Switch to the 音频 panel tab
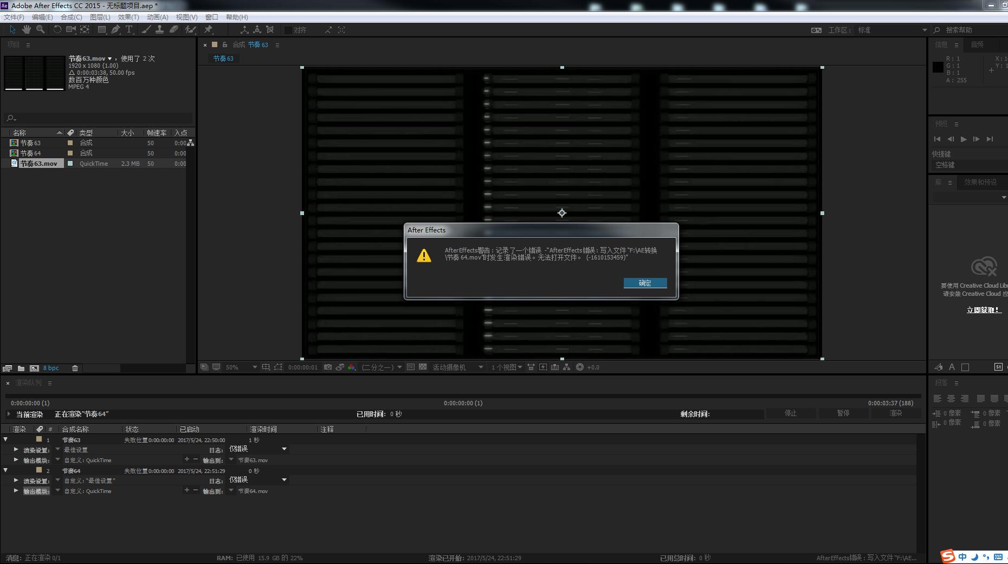 pyautogui.click(x=977, y=45)
